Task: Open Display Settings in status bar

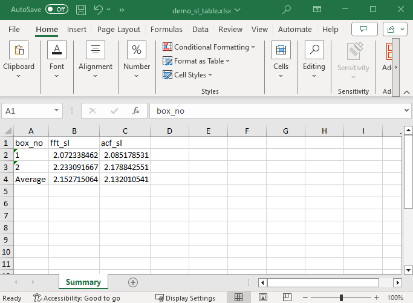Action: click(185, 298)
